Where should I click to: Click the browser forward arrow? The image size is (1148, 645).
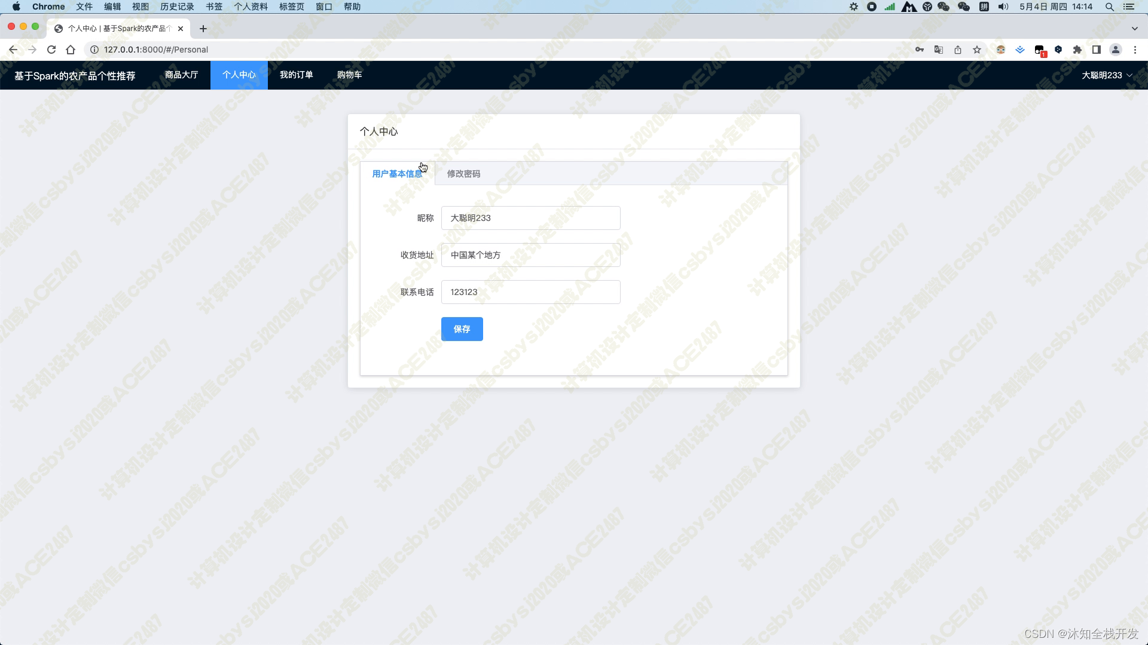32,50
